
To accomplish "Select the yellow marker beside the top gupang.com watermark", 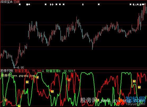I will (37, 77).
